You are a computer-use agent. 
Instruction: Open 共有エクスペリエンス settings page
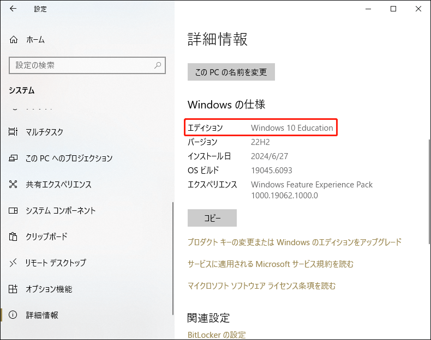(58, 184)
